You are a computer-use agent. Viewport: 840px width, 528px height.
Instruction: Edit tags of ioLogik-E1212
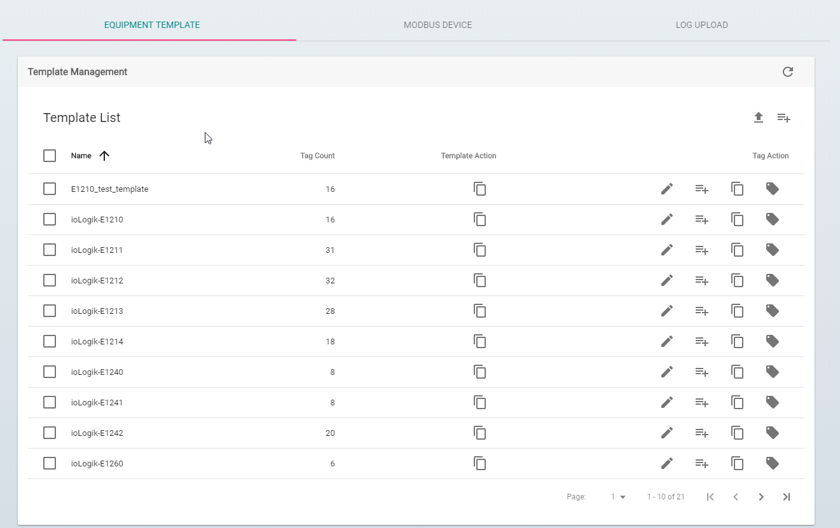(x=667, y=280)
